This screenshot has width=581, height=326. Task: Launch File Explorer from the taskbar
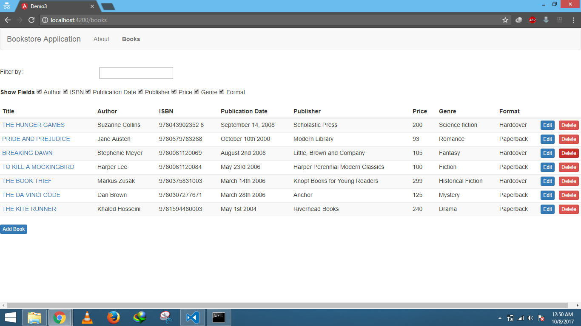point(34,318)
